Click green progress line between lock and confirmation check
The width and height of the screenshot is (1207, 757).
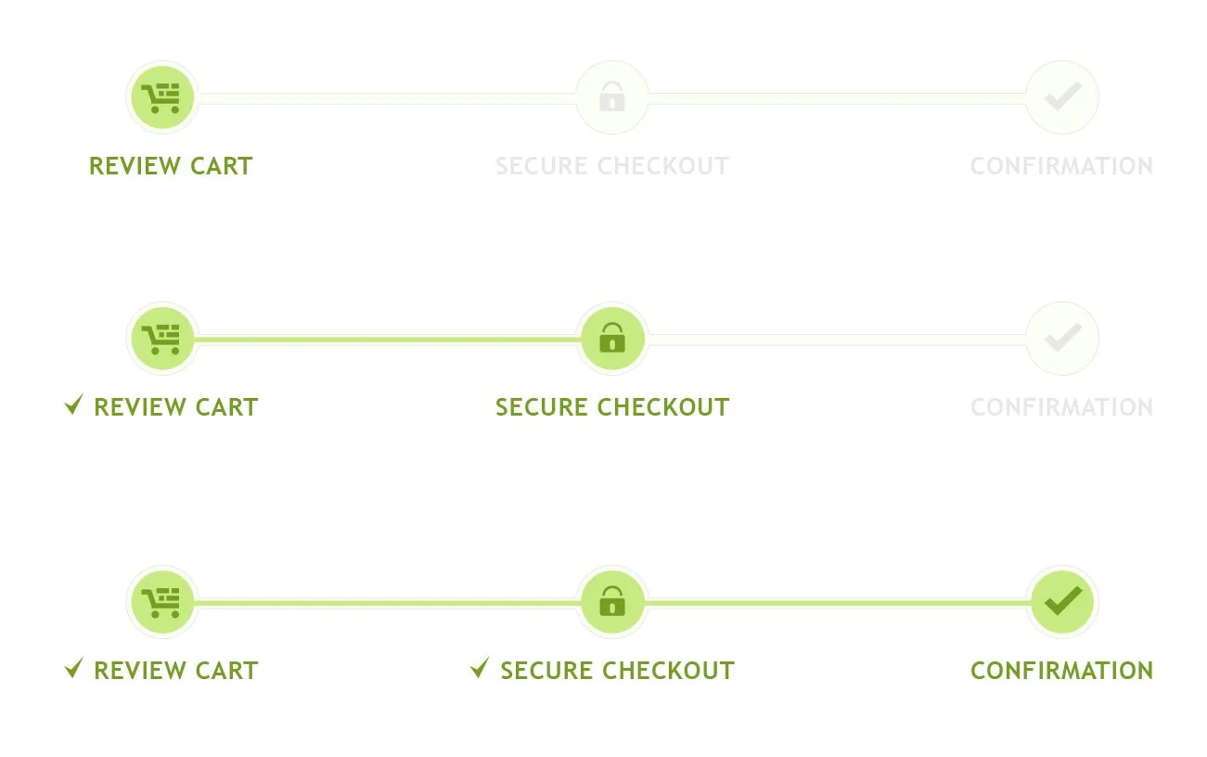837,603
